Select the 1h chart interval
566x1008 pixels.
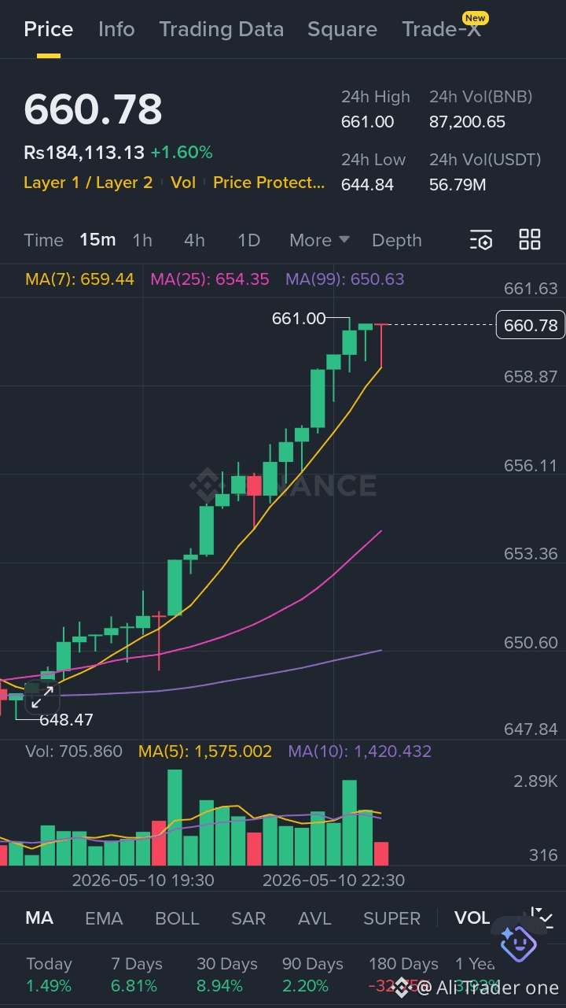point(142,240)
